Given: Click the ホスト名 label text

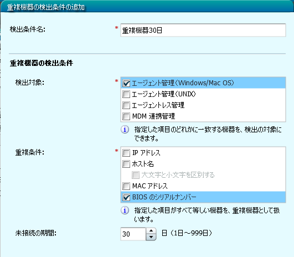Looking at the screenshot, I should [x=143, y=164].
